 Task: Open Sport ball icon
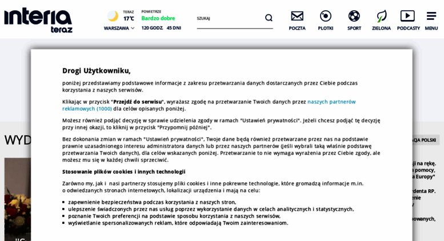coord(354,16)
